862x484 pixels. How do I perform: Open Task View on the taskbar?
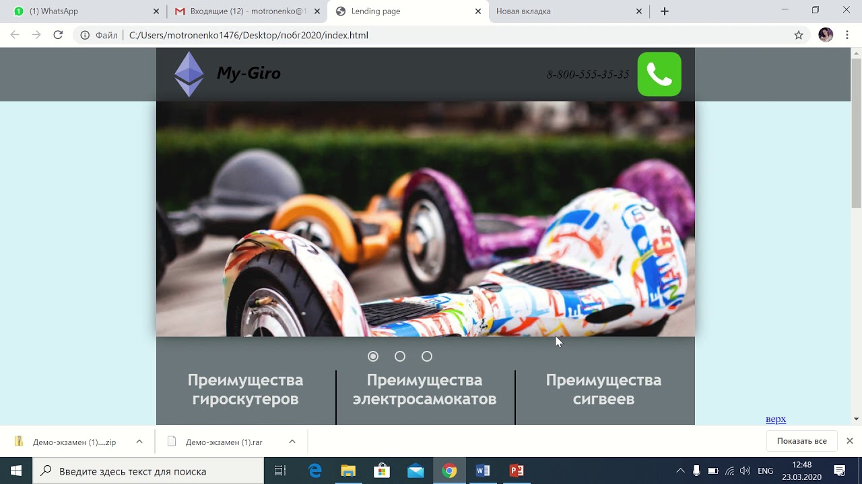(280, 471)
